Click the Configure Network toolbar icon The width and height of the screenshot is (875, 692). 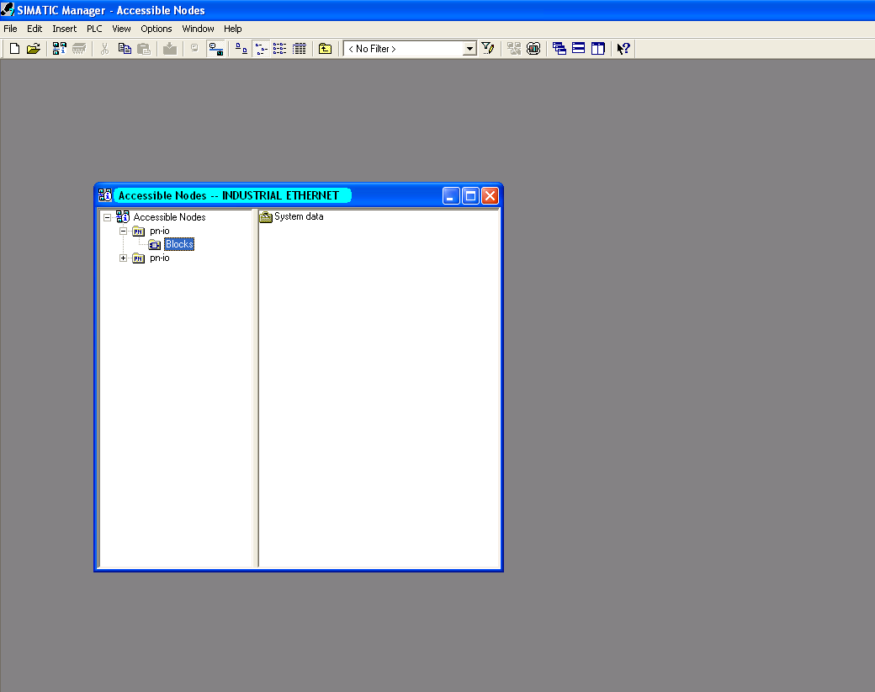click(513, 49)
